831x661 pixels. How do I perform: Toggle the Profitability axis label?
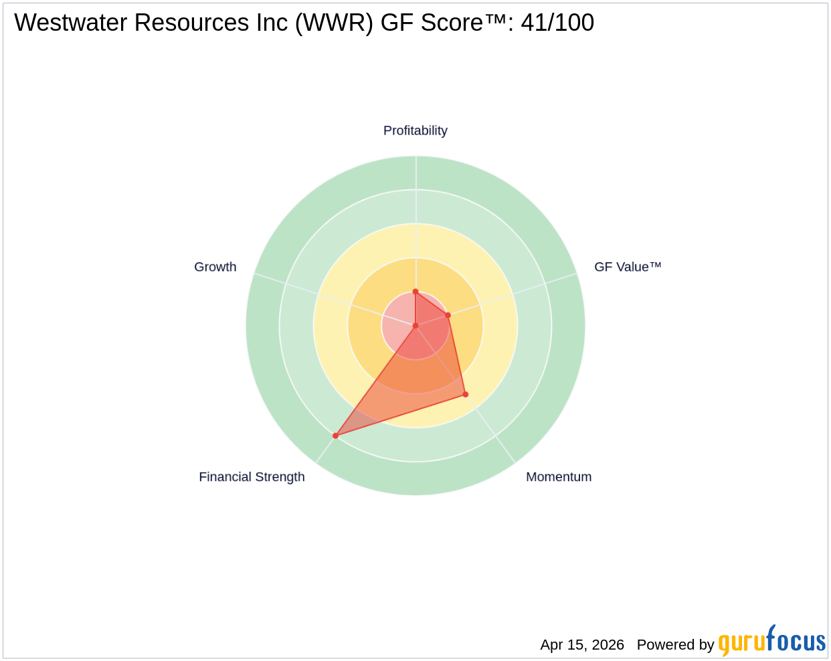(x=415, y=130)
